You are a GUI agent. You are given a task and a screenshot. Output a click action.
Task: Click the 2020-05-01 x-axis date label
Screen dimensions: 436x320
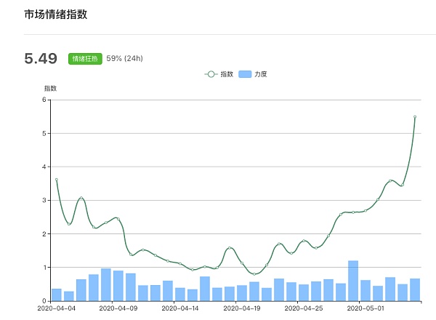click(x=366, y=308)
